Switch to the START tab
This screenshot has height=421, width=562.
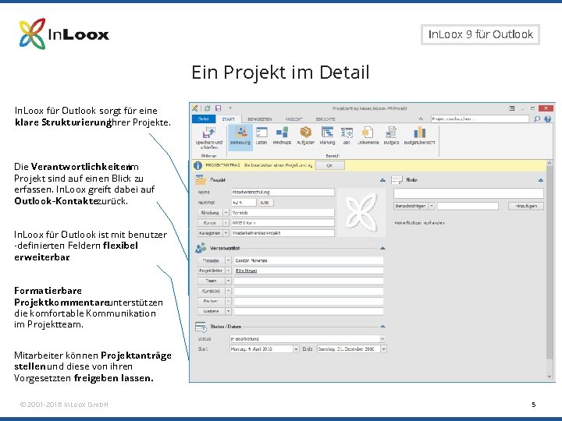pyautogui.click(x=228, y=119)
